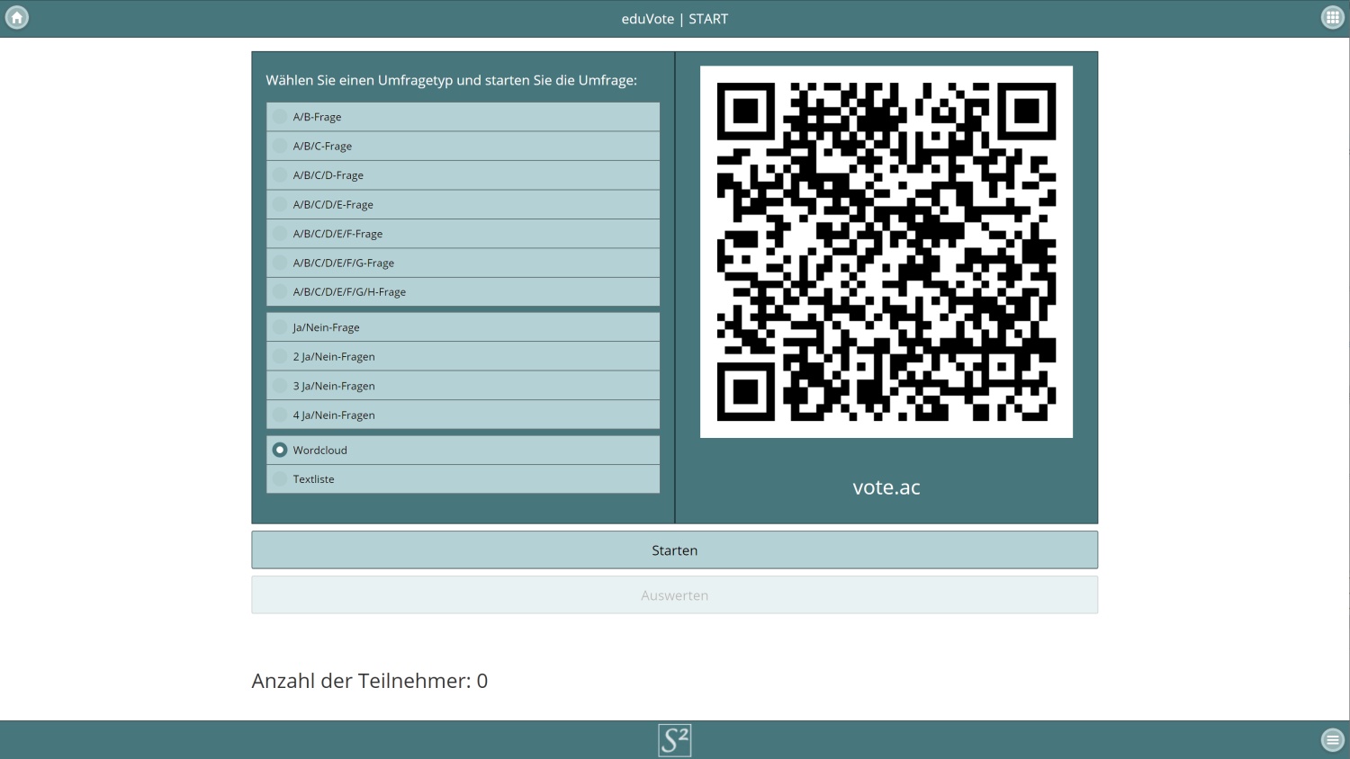Click the vote.ac address text
Viewport: 1350px width, 759px height.
point(886,487)
